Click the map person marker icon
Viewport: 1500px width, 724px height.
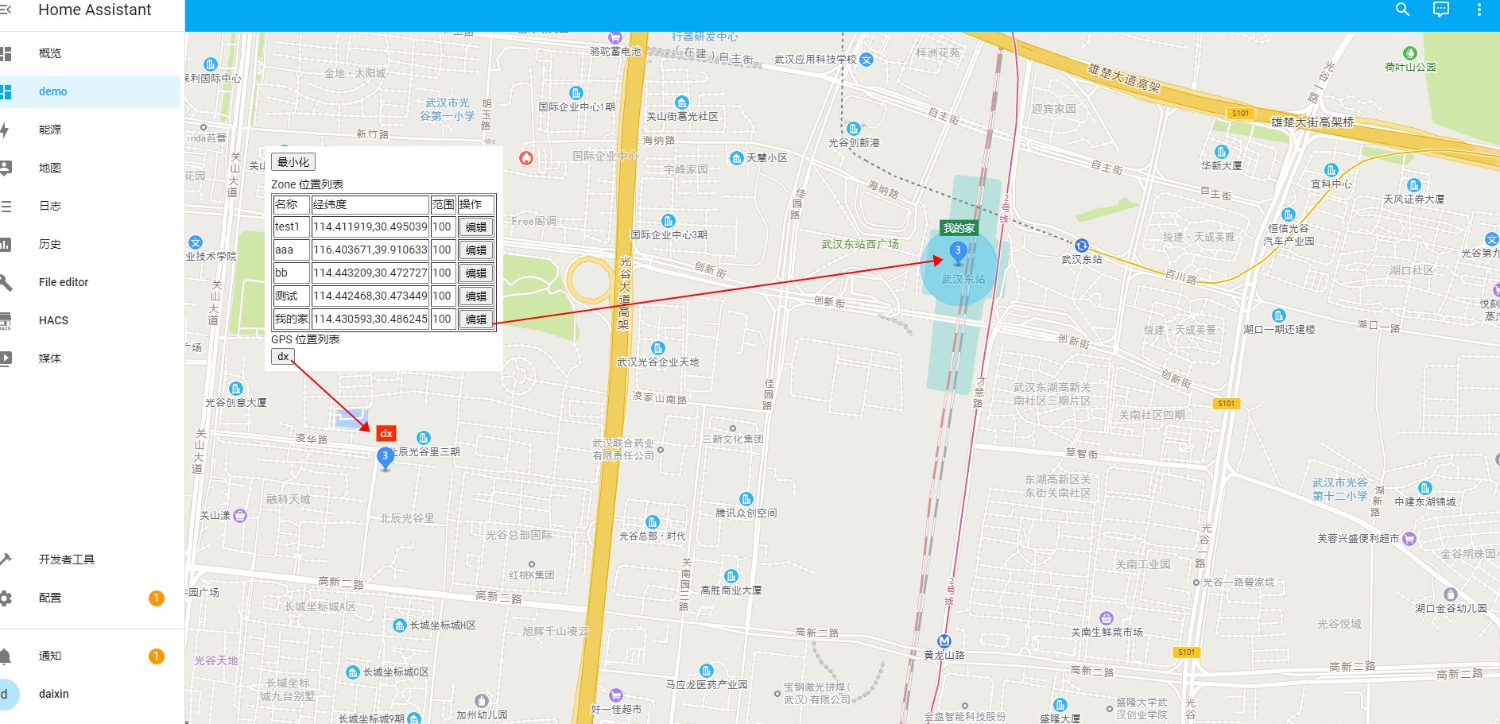click(6, 168)
